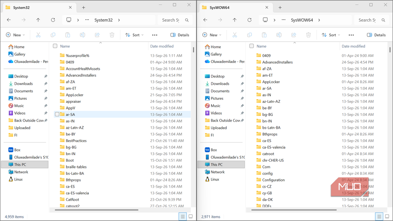Screen dimensions: 393x221
Task: Click the SysWOW64 horizontal scrollbar
Action: (x=294, y=210)
